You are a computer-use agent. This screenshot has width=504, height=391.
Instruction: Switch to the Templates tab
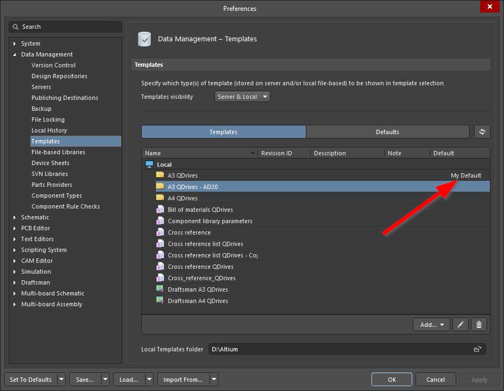(223, 132)
